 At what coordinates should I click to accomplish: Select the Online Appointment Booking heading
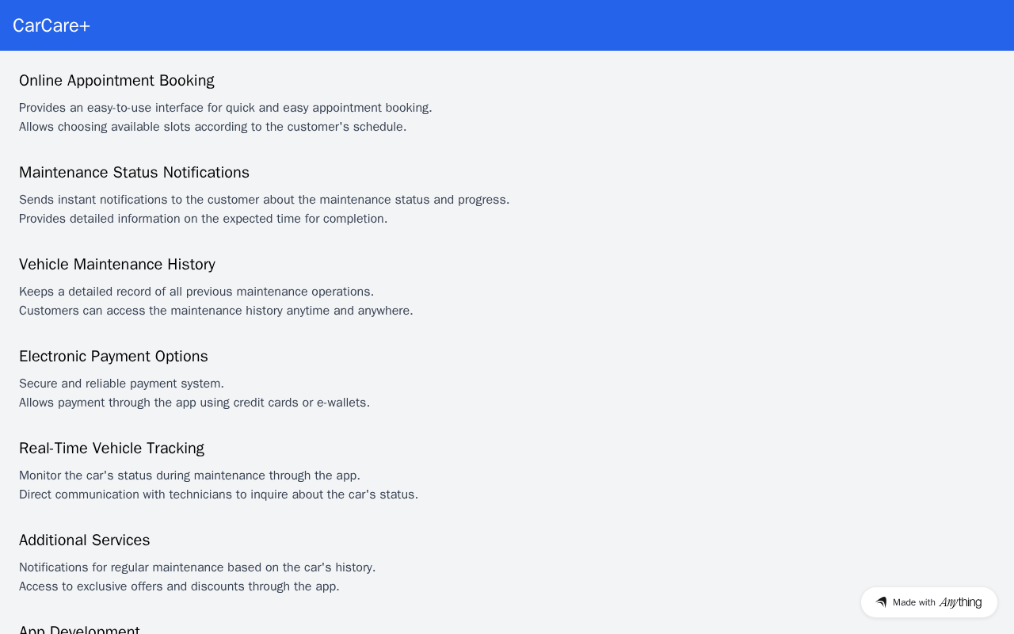116,81
